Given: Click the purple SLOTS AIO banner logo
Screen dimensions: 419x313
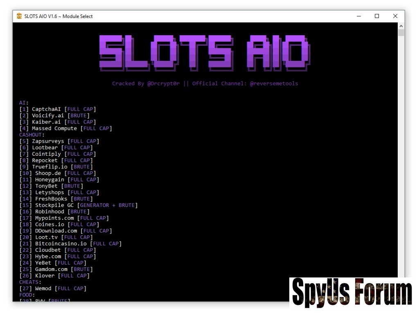Looking at the screenshot, I should 205,52.
